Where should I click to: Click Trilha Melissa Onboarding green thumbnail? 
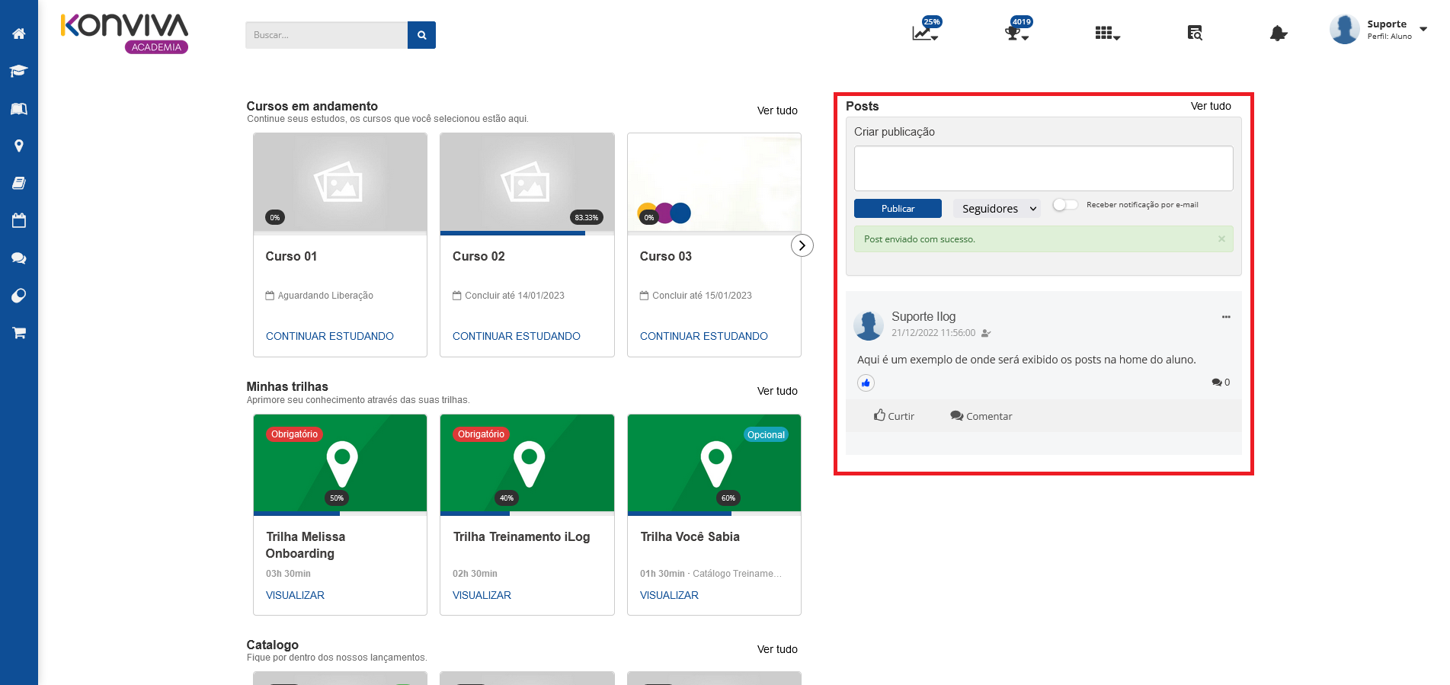point(340,463)
